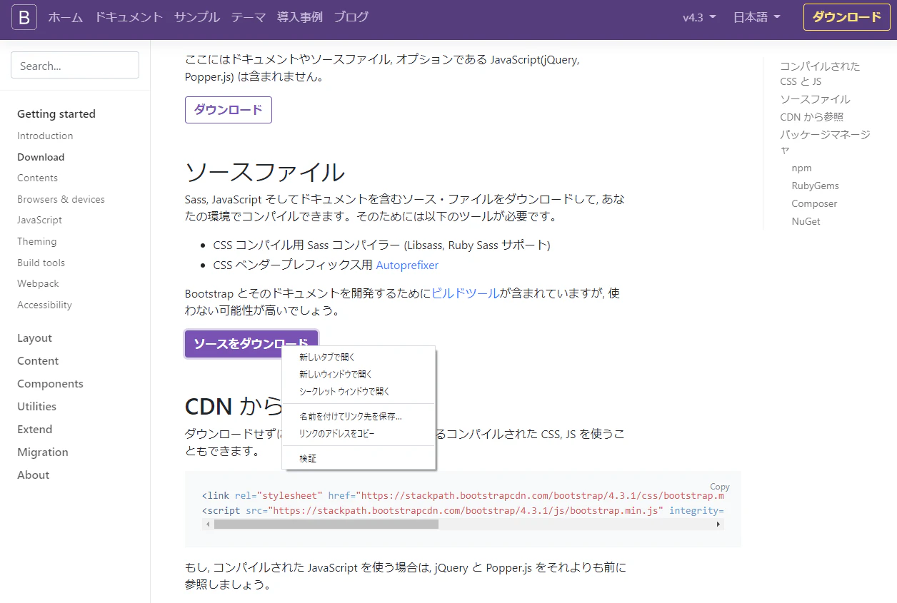Click the yellow ダウンロード navbar button
Viewport: 897px width, 603px height.
[x=847, y=17]
